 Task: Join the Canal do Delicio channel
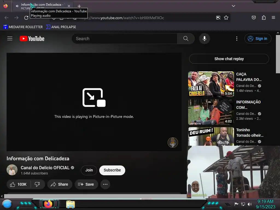click(89, 170)
